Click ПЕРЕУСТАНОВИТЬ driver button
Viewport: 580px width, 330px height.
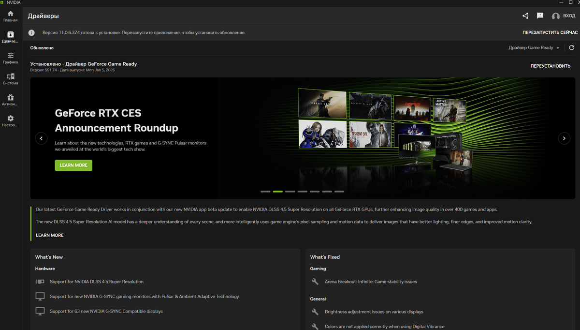(x=551, y=66)
